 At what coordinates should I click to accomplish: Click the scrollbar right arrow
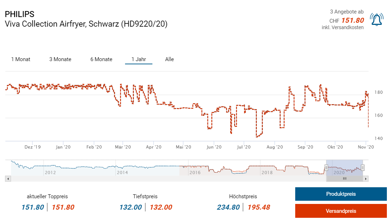point(366,179)
